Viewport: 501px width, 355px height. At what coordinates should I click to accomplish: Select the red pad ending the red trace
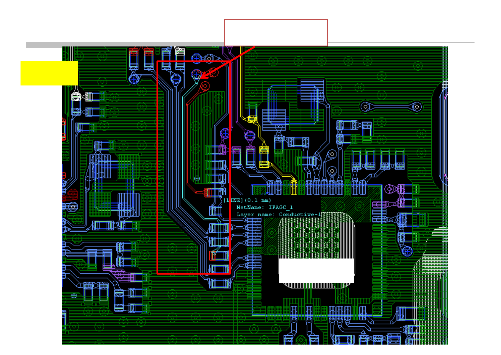(208, 192)
